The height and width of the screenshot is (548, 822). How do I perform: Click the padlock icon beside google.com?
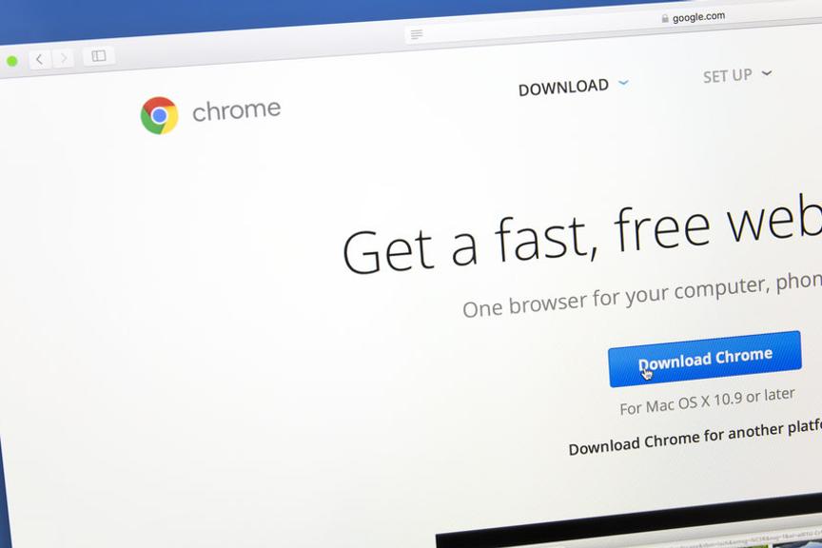click(x=665, y=19)
